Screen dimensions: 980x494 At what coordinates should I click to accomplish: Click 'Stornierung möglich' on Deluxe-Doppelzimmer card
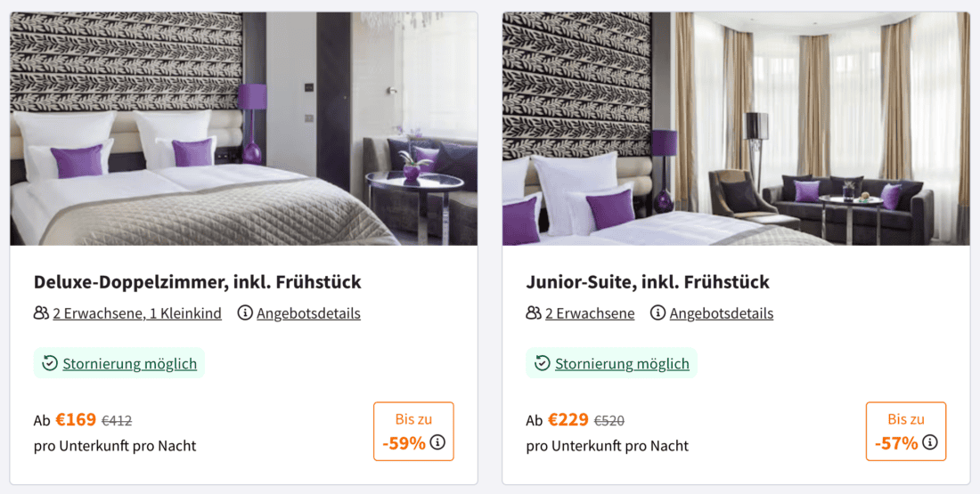(130, 363)
